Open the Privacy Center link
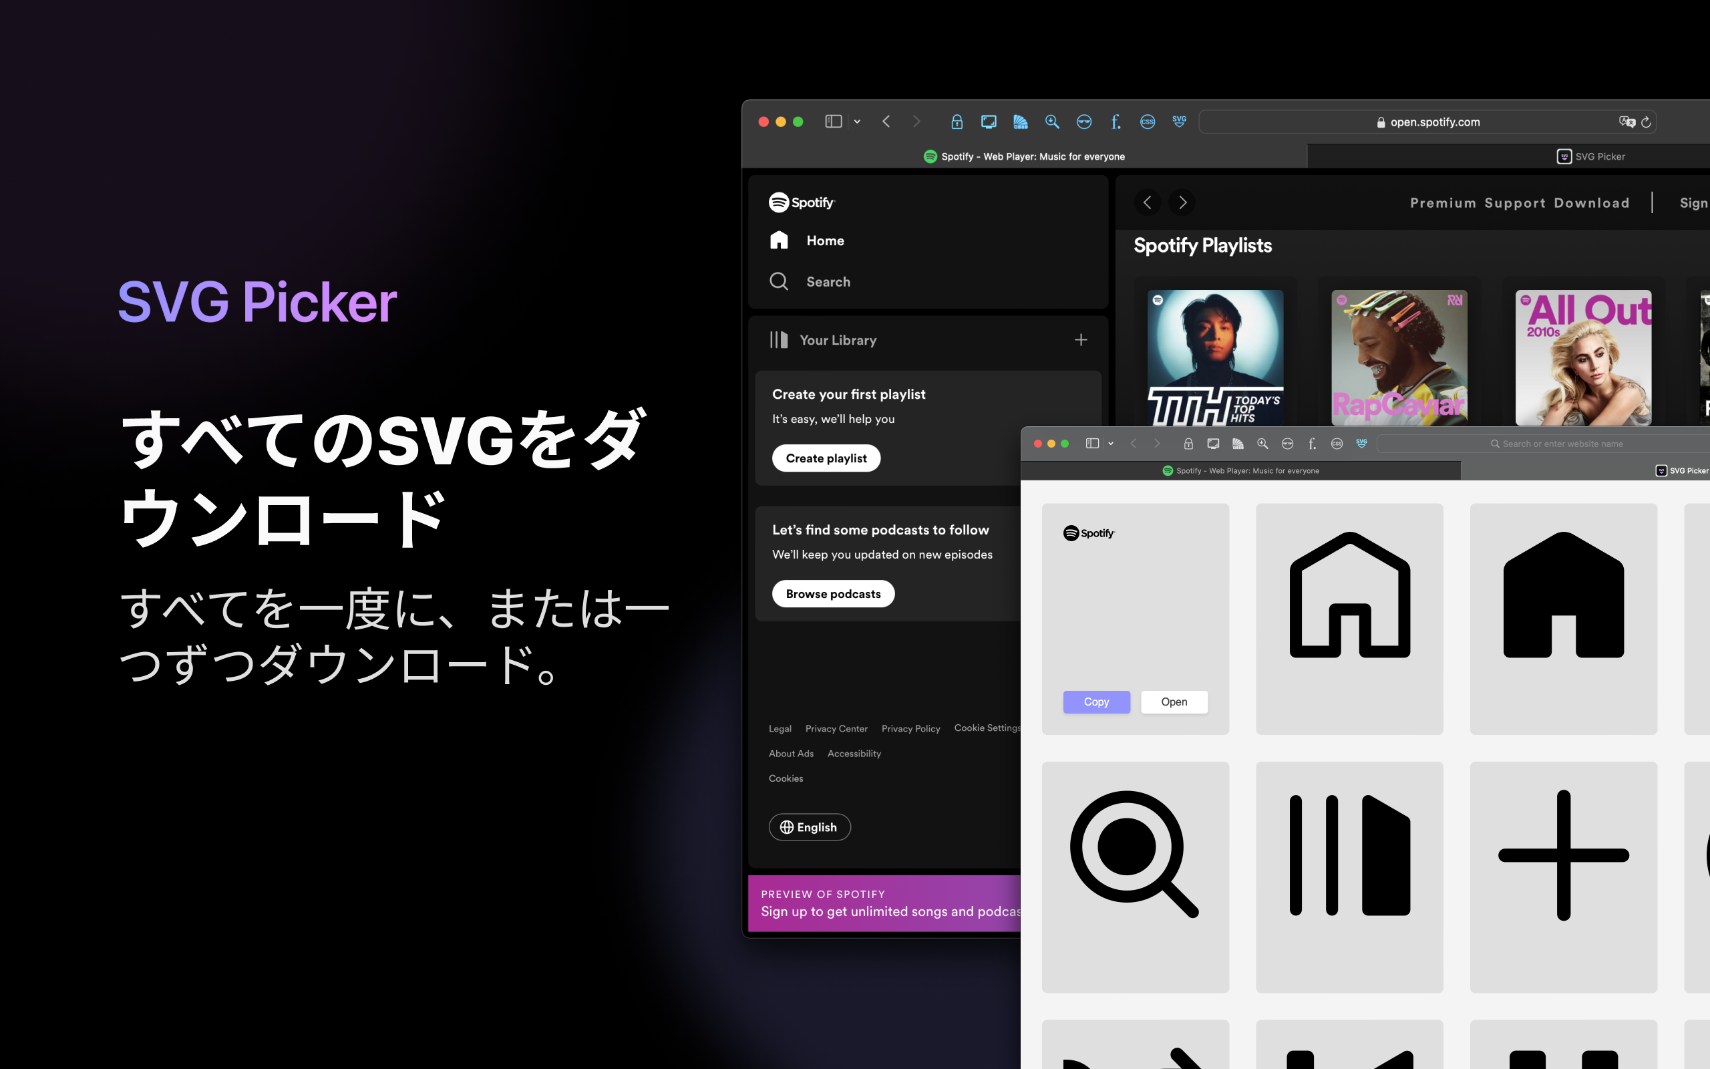 (836, 728)
